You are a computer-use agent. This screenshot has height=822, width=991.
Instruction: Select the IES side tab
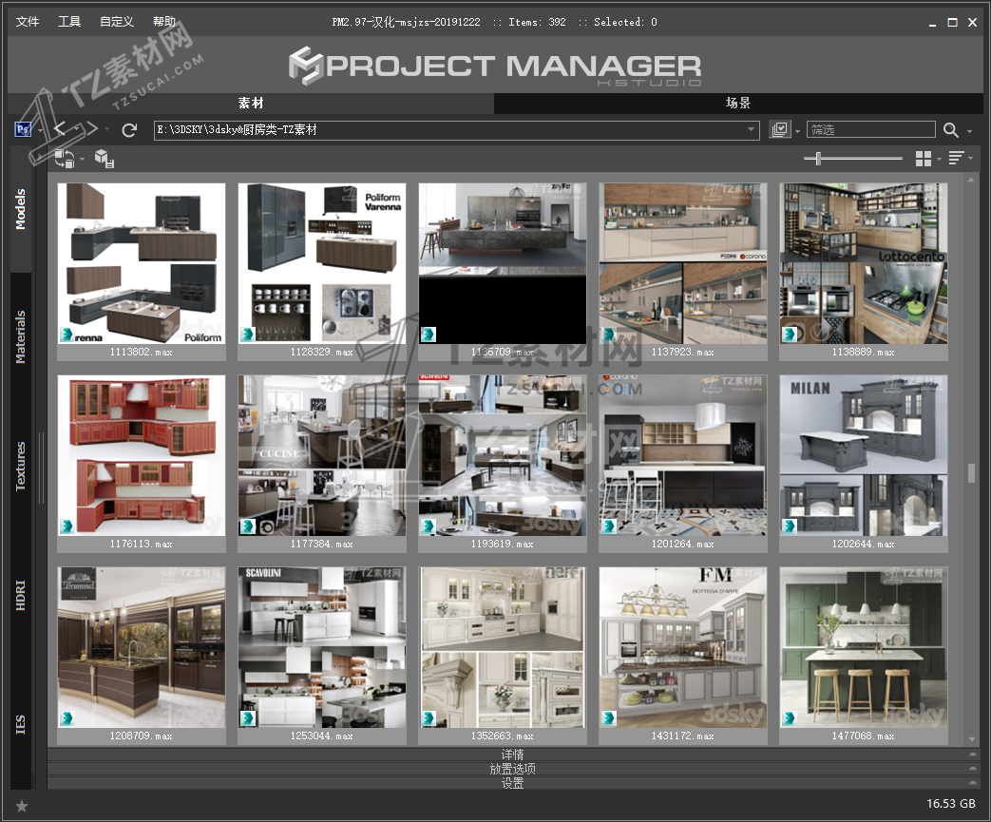(21, 725)
